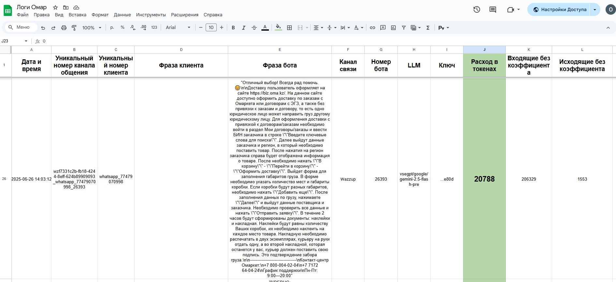
Task: Toggle italic formatting
Action: point(244,28)
